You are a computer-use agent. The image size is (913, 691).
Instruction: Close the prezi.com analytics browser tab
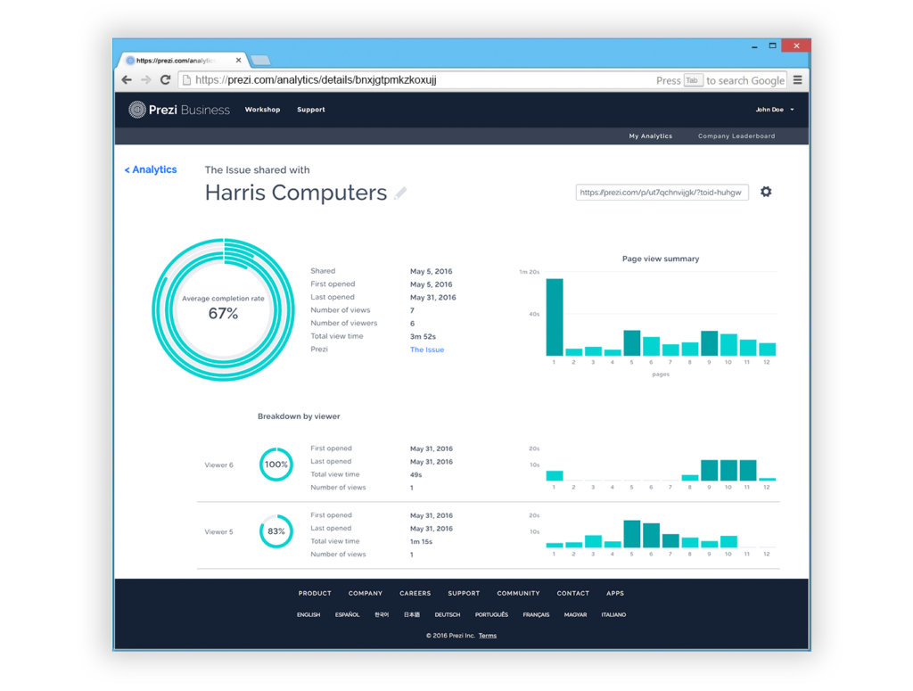(238, 60)
